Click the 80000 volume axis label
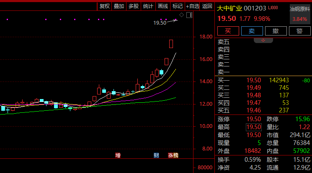 click(205, 168)
